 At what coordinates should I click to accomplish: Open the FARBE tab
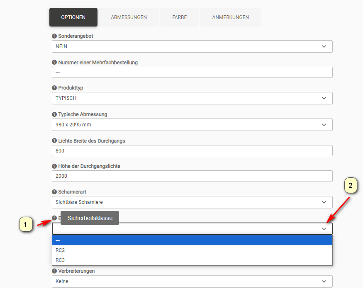pyautogui.click(x=180, y=17)
